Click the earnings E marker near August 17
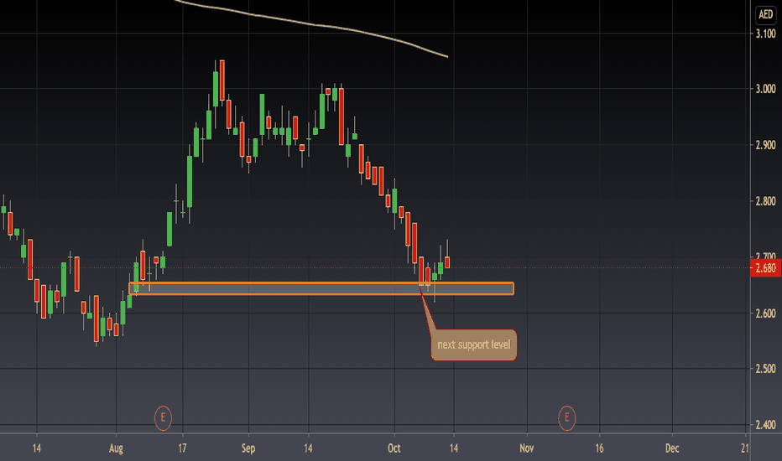The image size is (782, 461). pos(163,417)
